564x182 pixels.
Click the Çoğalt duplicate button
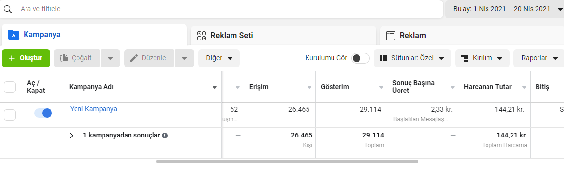coord(77,58)
